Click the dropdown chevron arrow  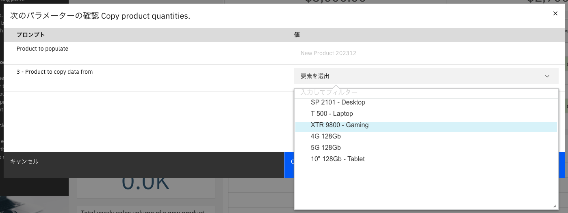[x=547, y=76]
